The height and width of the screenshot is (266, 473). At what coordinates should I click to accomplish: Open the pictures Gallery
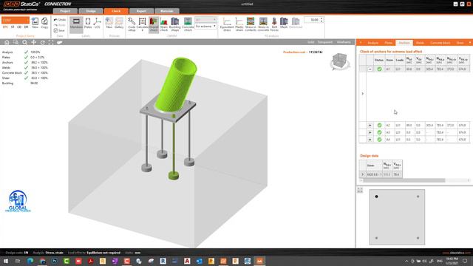click(119, 23)
